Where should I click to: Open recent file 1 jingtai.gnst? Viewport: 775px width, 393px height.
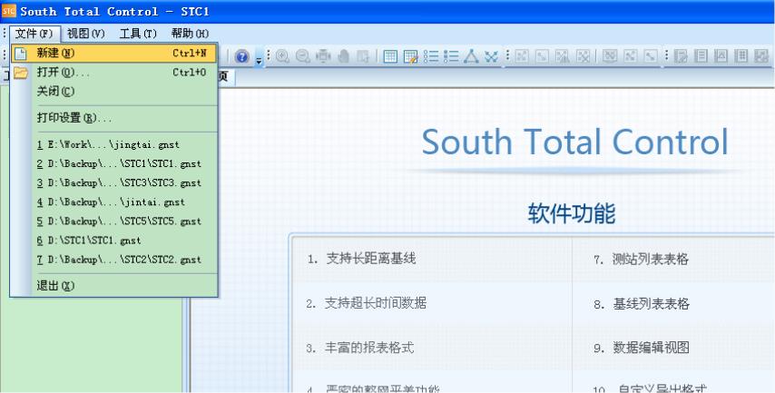click(113, 145)
